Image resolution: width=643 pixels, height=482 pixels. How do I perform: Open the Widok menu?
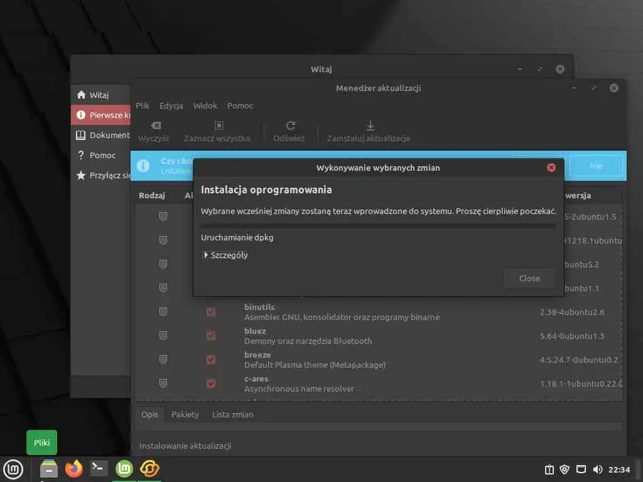pos(205,105)
